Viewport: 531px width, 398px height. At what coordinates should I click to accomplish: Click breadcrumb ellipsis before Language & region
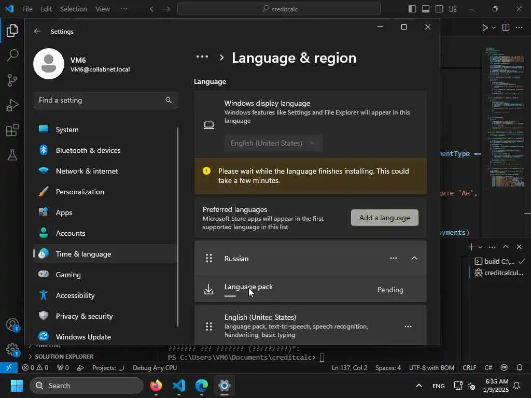click(x=202, y=57)
